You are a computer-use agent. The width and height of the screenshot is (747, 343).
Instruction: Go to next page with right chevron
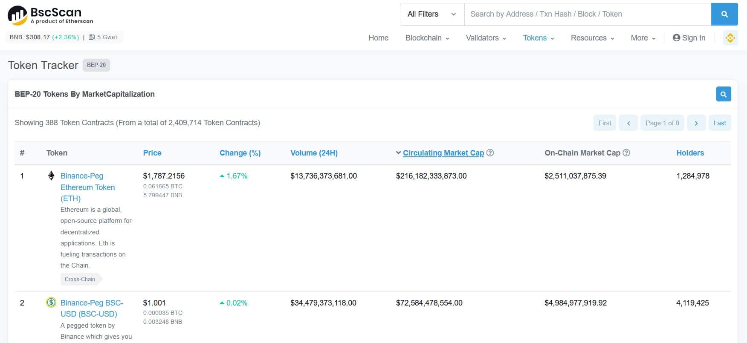pos(696,123)
